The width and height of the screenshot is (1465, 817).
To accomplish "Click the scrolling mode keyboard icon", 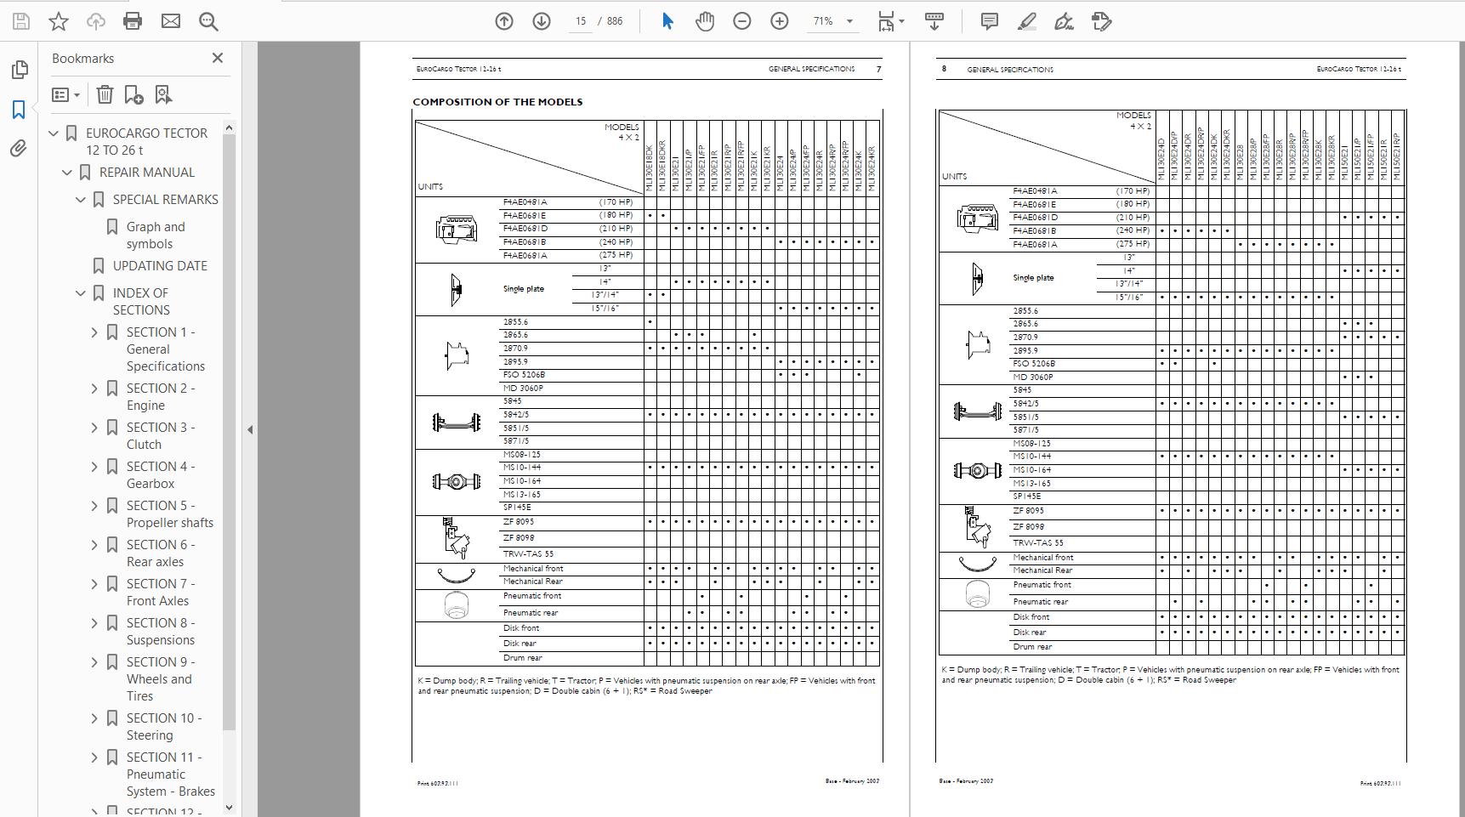I will [x=934, y=21].
